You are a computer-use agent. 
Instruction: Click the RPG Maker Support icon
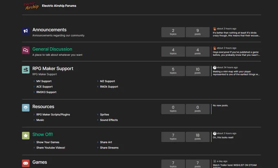pos(26,70)
